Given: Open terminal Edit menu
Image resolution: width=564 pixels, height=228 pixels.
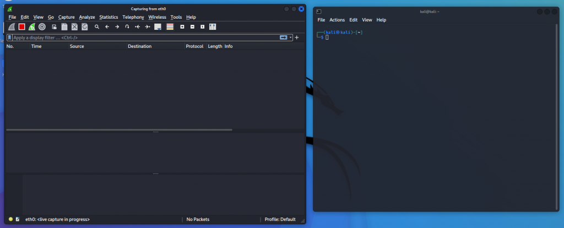Looking at the screenshot, I should click(x=354, y=20).
